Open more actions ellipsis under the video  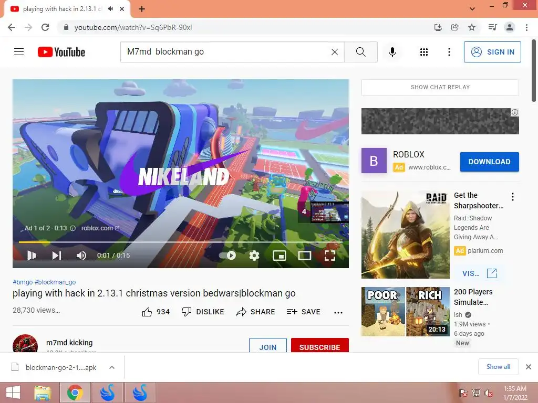coord(338,312)
